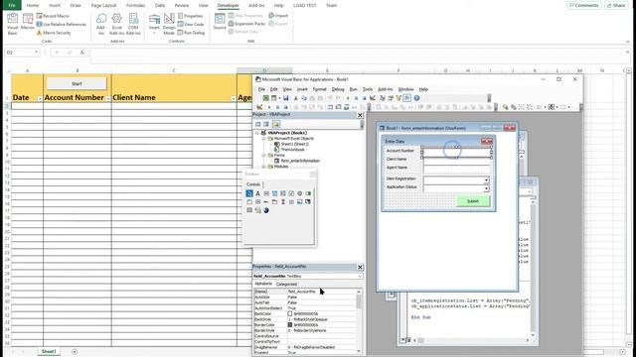Toggle Design Mode in the Controls group

(x=169, y=24)
